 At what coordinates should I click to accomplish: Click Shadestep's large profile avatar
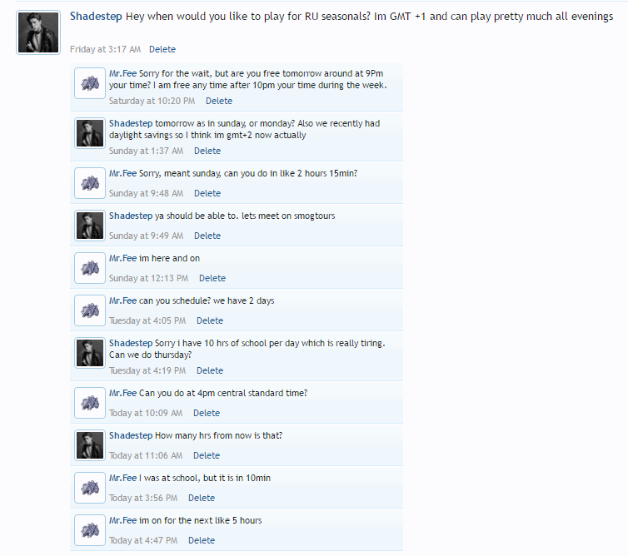[38, 32]
